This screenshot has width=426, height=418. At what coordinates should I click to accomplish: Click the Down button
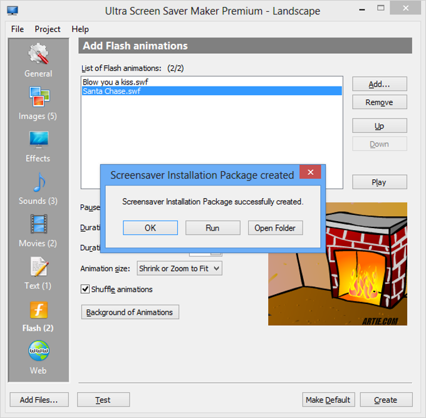click(380, 144)
